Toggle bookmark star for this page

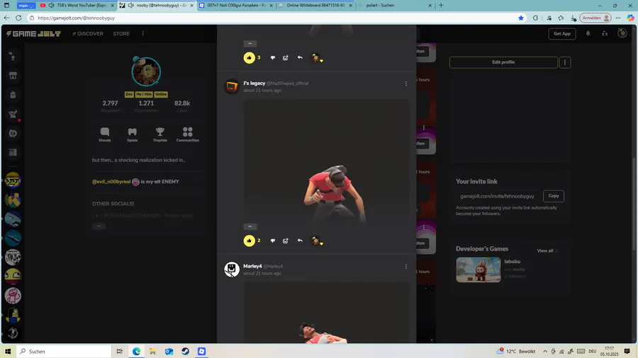[521, 18]
